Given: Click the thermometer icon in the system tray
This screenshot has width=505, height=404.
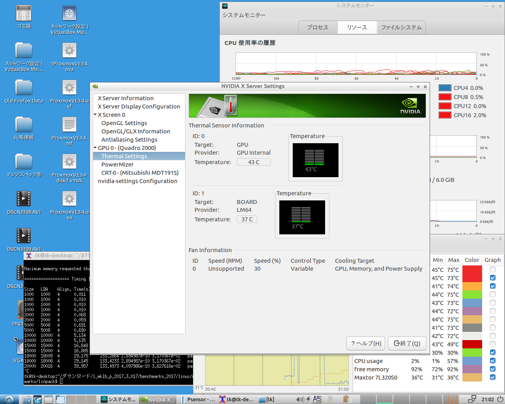Looking at the screenshot, I should tap(330, 399).
